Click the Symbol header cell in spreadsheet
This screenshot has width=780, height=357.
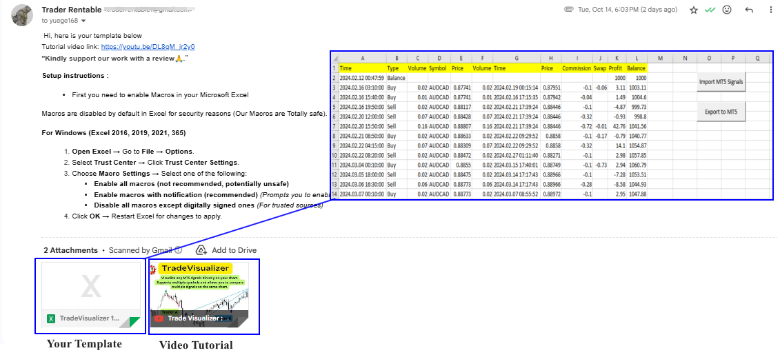tap(438, 68)
